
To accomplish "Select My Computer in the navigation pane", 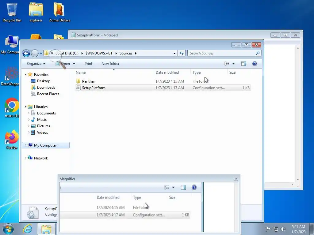I will click(45, 145).
